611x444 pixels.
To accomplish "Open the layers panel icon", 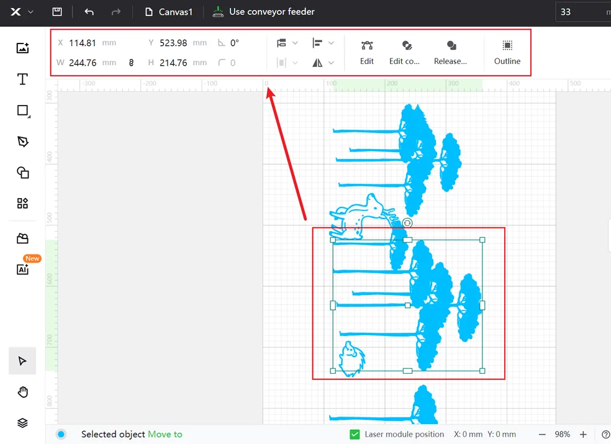I will 22,422.
